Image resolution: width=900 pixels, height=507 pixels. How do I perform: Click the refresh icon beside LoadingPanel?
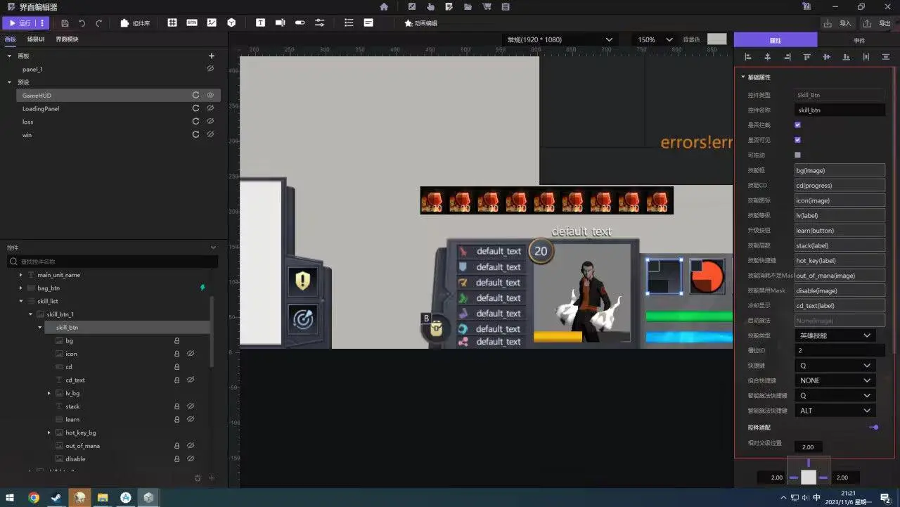[x=196, y=108]
